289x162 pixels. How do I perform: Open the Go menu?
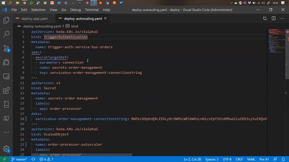coord(64,10)
